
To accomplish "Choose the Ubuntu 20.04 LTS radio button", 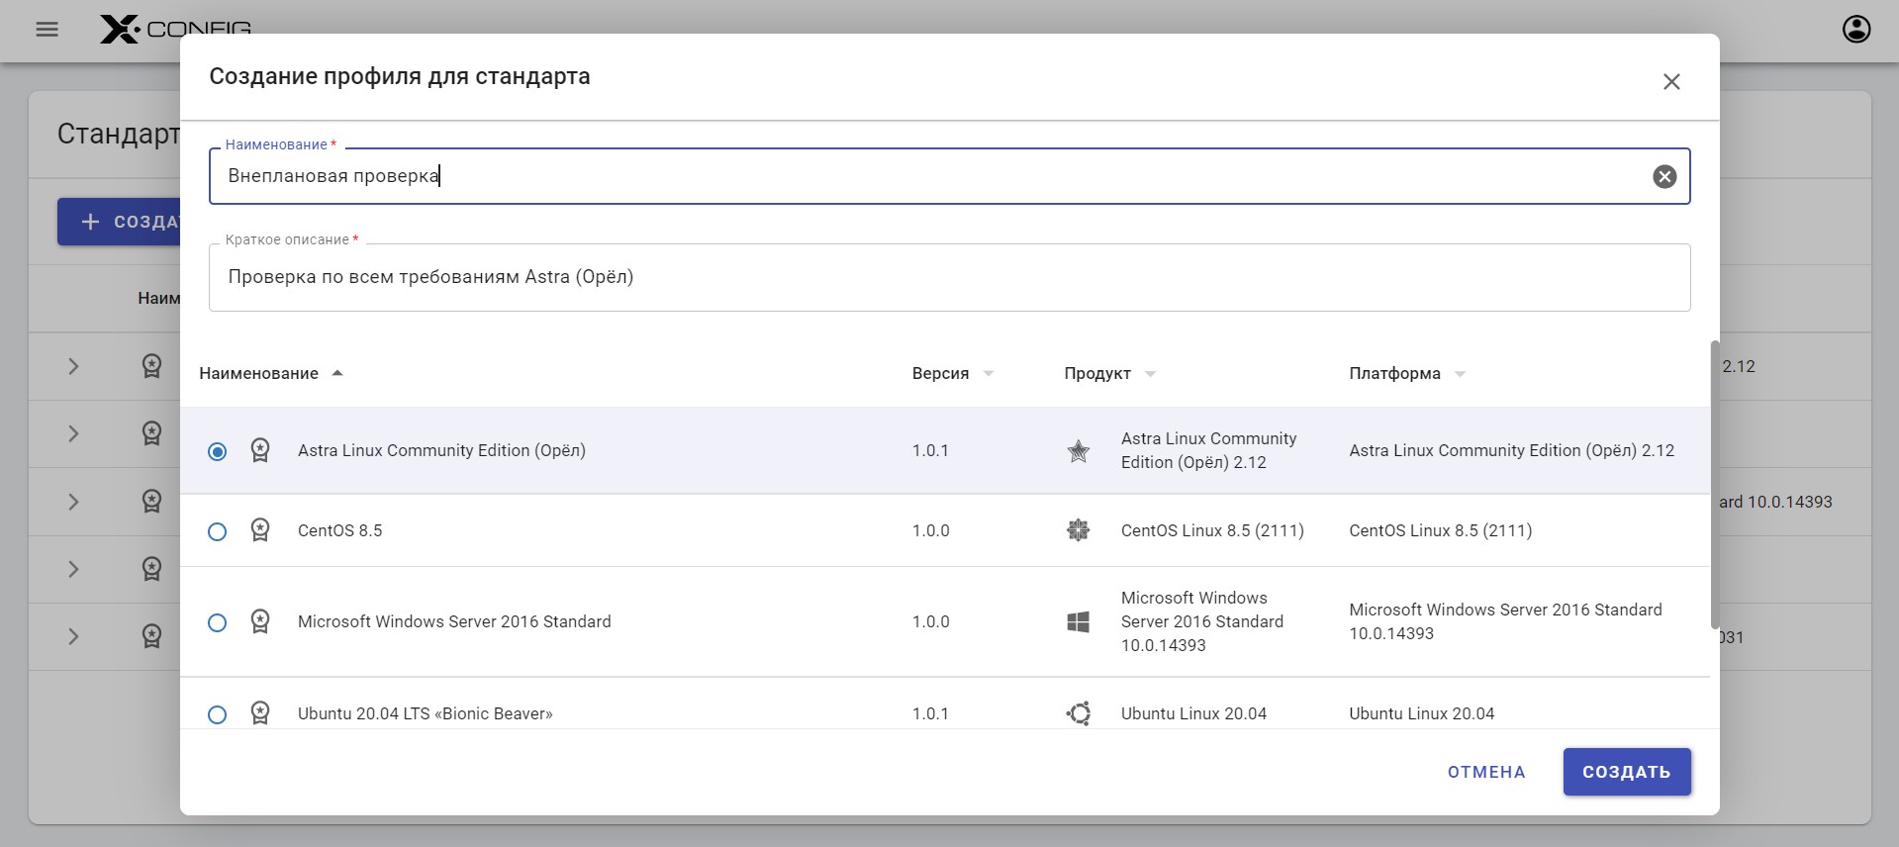I will [x=217, y=714].
